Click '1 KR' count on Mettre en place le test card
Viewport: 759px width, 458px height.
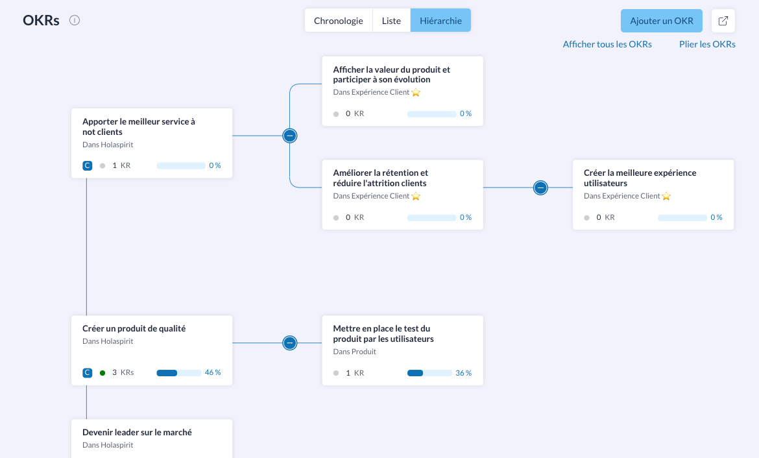point(355,373)
